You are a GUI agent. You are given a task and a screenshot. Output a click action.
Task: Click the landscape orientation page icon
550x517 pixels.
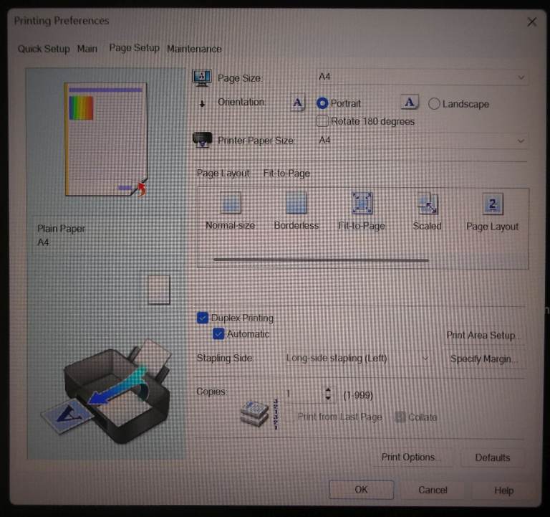tap(408, 103)
